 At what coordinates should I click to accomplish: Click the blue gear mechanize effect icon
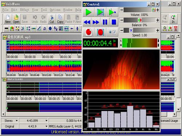point(50,29)
